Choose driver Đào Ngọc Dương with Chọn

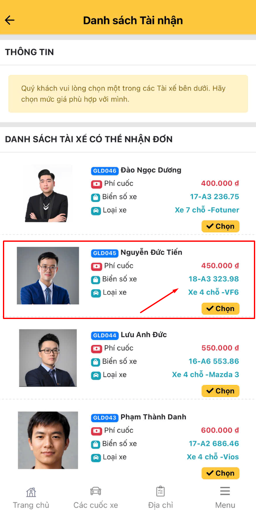220,226
